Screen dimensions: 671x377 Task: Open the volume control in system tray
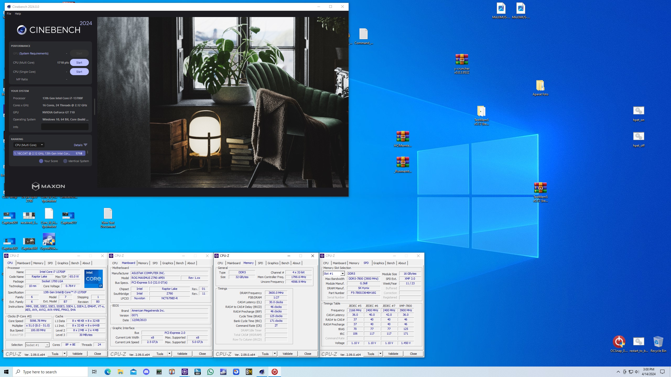637,372
